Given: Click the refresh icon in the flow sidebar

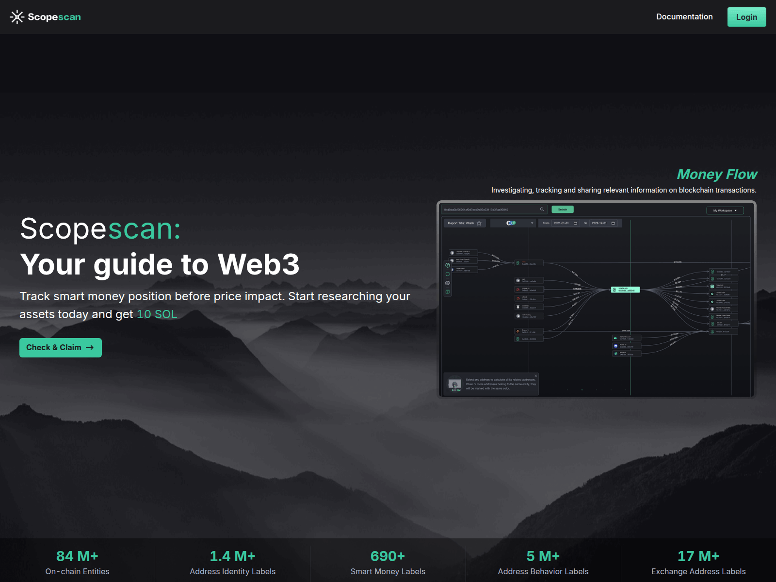Looking at the screenshot, I should pyautogui.click(x=448, y=274).
